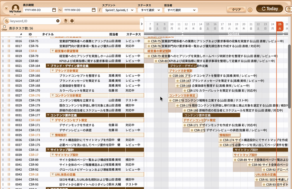This screenshot has height=189, width=292.
Task: Collapse the URL体系の定義 group
Action: (53, 174)
